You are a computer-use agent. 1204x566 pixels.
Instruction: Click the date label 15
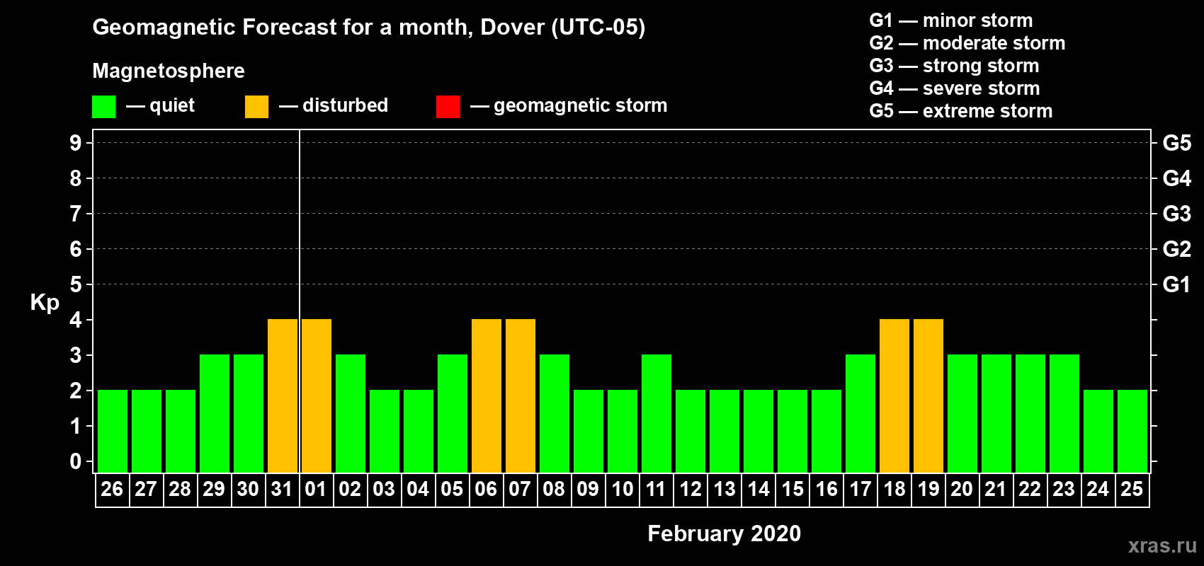pos(792,489)
